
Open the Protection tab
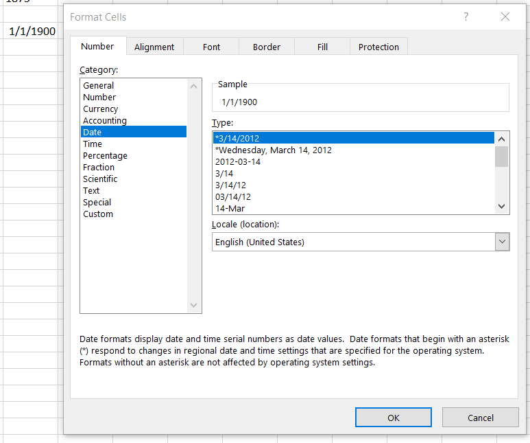coord(378,47)
